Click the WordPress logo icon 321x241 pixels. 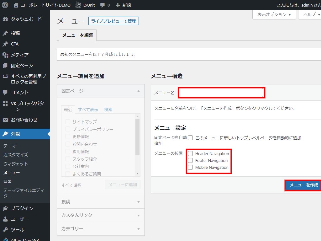click(x=5, y=5)
